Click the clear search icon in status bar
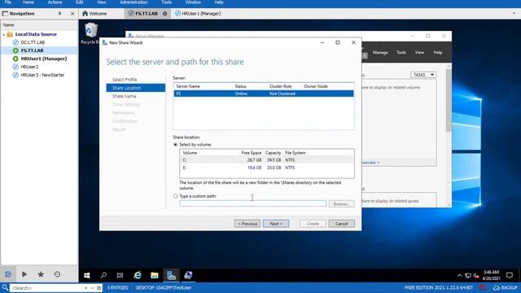This screenshot has width=521, height=293. pos(99,287)
